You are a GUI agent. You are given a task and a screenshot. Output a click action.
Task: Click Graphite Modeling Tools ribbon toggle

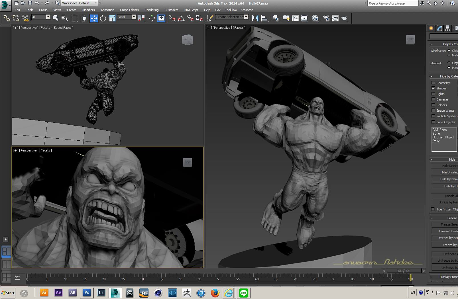(x=286, y=18)
